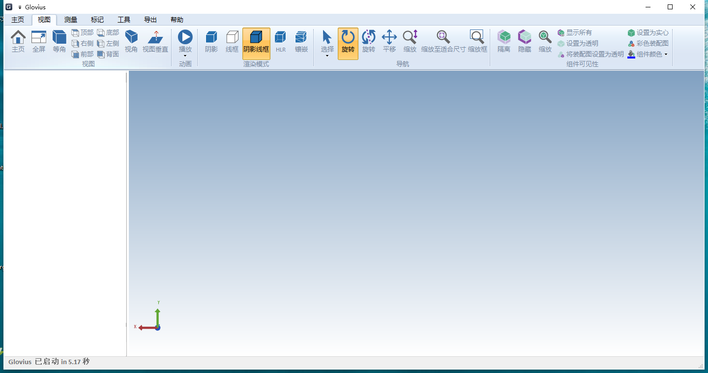
Task: Click 设置为透明 set transparent
Action: click(x=578, y=43)
